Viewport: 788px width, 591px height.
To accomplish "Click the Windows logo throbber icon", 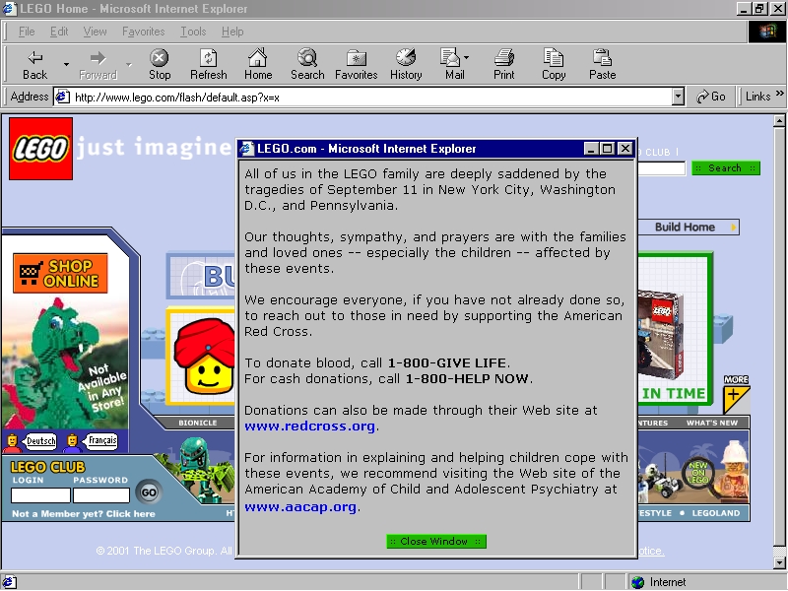I will point(767,32).
